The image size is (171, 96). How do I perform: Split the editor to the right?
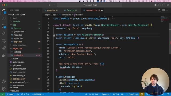[164, 10]
